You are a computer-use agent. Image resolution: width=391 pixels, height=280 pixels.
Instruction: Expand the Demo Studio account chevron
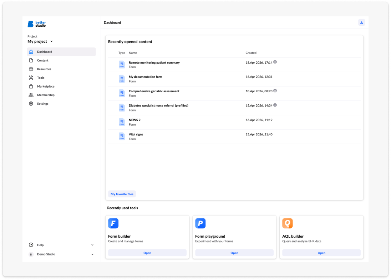click(x=92, y=254)
